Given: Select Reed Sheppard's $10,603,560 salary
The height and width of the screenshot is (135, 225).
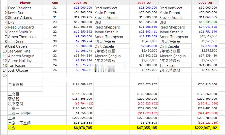Looking at the screenshot, I should [83, 27].
